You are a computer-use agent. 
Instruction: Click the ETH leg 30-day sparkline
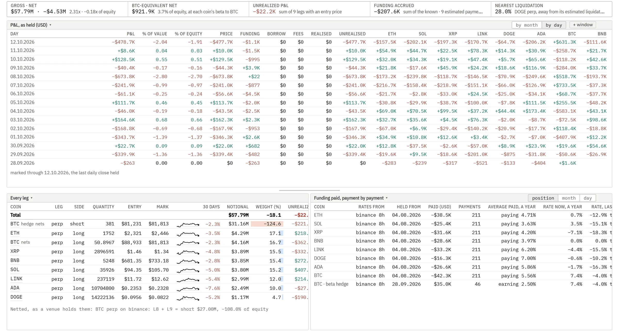click(188, 234)
